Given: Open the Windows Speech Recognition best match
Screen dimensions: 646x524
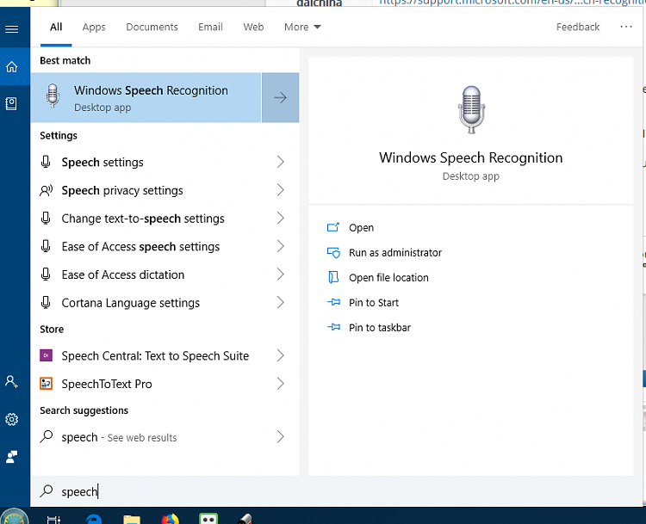Looking at the screenshot, I should tap(146, 97).
